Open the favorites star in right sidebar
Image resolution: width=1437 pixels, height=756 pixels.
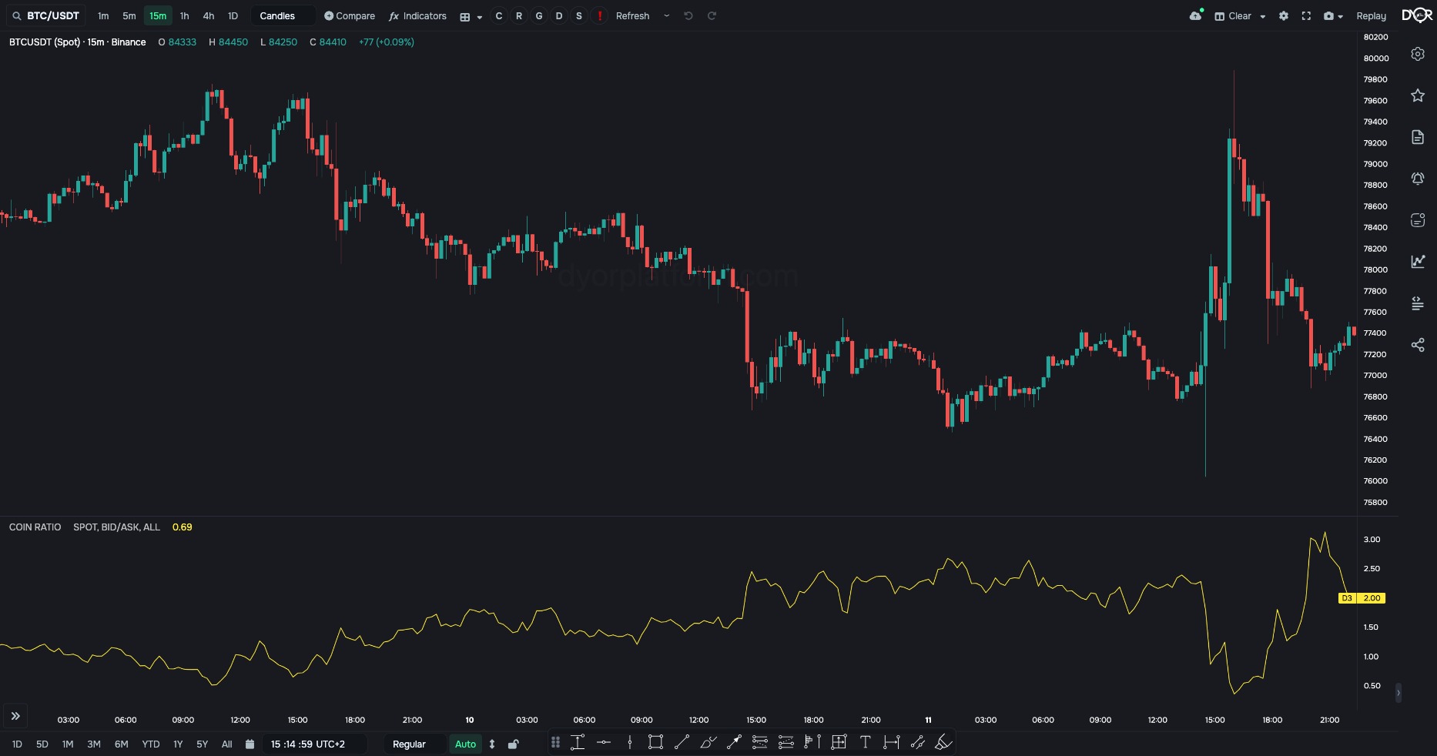1418,95
